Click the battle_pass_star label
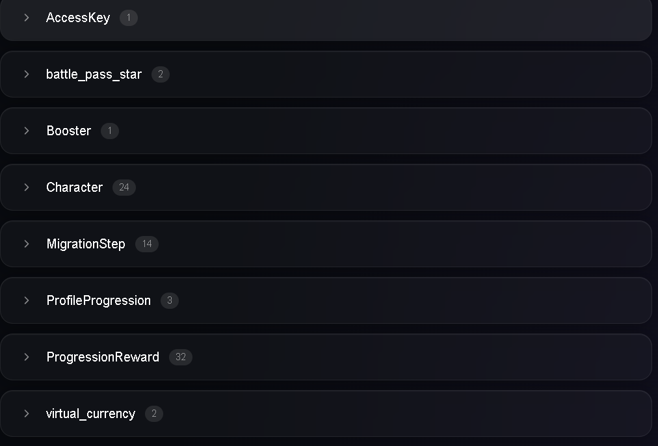 coord(94,75)
